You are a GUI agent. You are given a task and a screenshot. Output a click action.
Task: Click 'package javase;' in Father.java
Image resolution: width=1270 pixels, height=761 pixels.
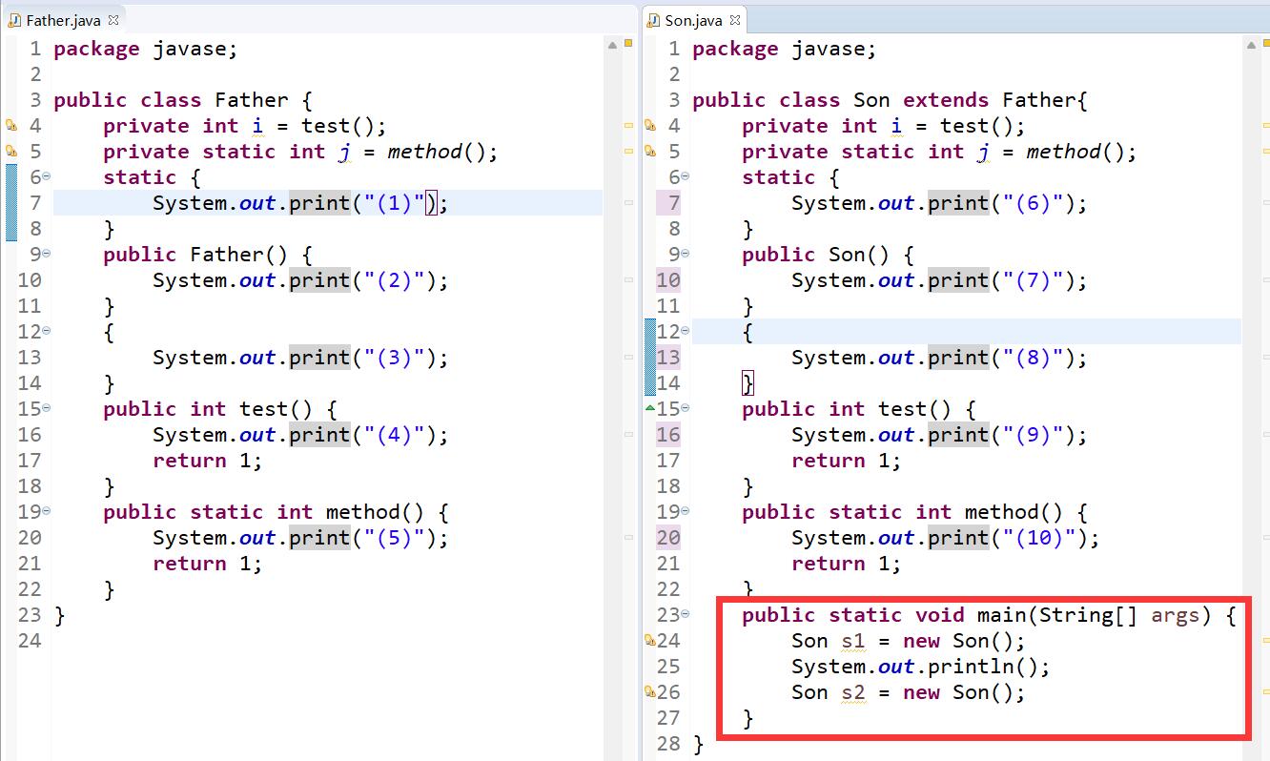pyautogui.click(x=146, y=49)
